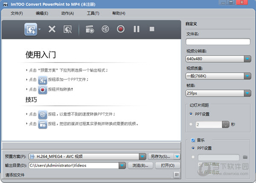Screen dimensions: 256x183
Task: Maximize the ImTOO window
Action: click(231, 3)
